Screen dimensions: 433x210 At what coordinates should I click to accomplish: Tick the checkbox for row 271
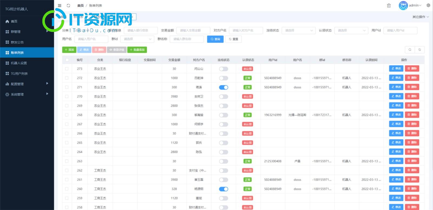67,87
